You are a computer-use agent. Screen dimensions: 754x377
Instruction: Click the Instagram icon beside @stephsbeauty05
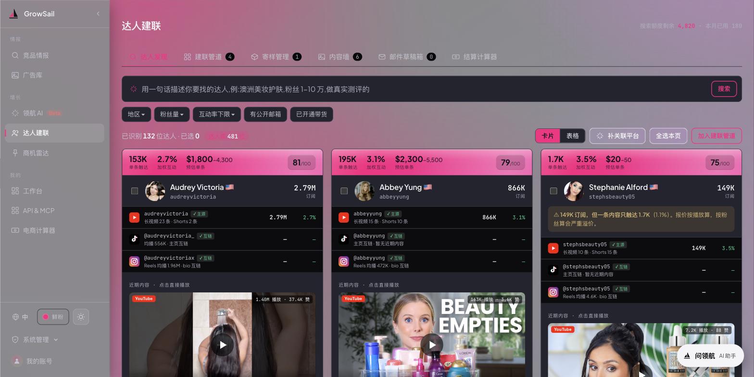553,292
